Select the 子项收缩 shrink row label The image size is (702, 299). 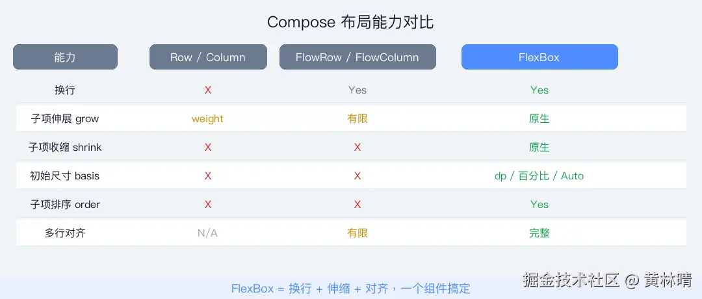pyautogui.click(x=65, y=148)
